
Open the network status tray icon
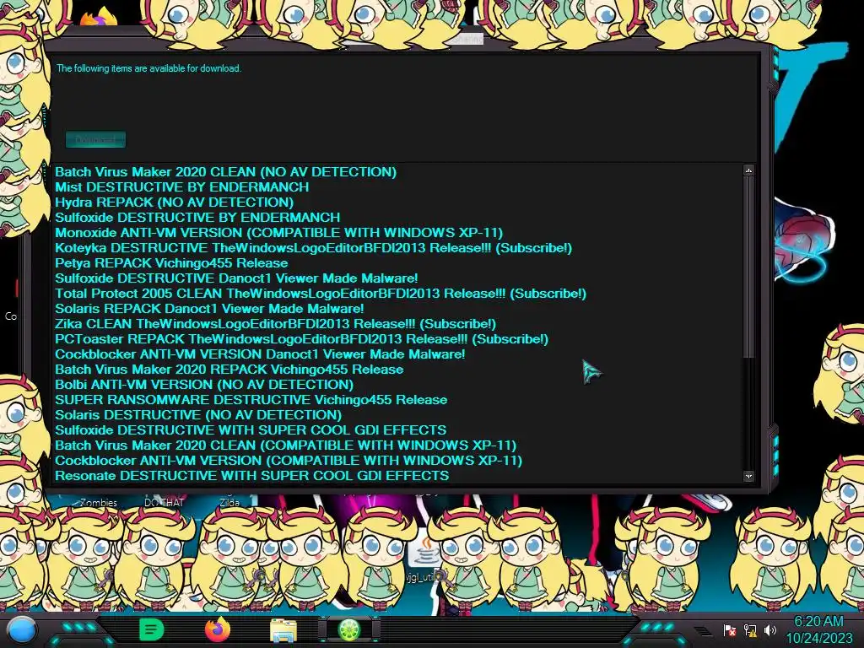(750, 630)
